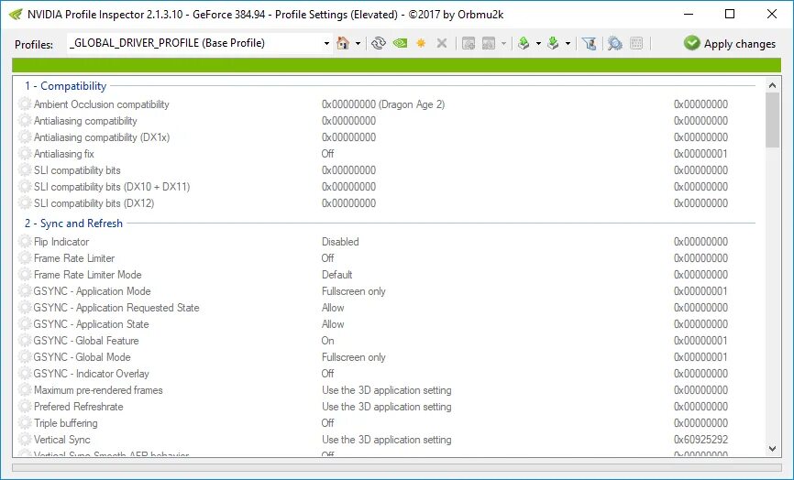
Task: Click the gray X delete profile icon
Action: coord(442,43)
